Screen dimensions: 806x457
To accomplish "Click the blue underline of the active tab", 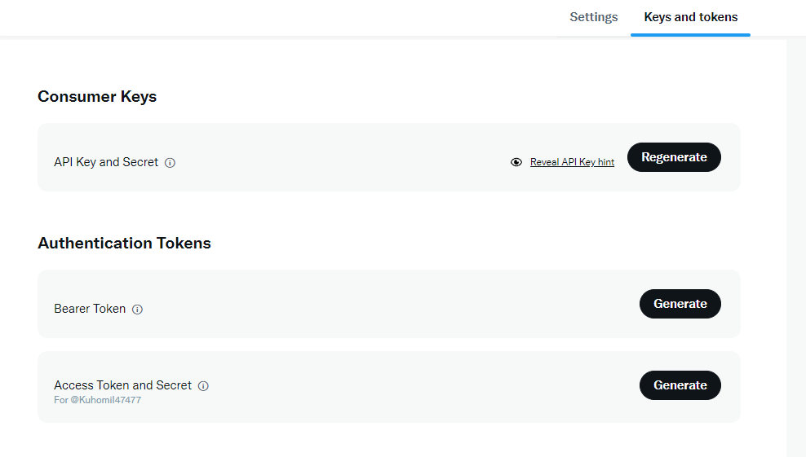I will [x=690, y=35].
